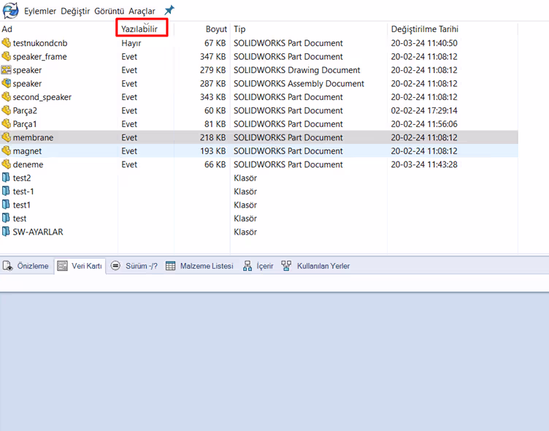The width and height of the screenshot is (549, 431).
Task: Sort by the Boyut column header
Action: (216, 29)
